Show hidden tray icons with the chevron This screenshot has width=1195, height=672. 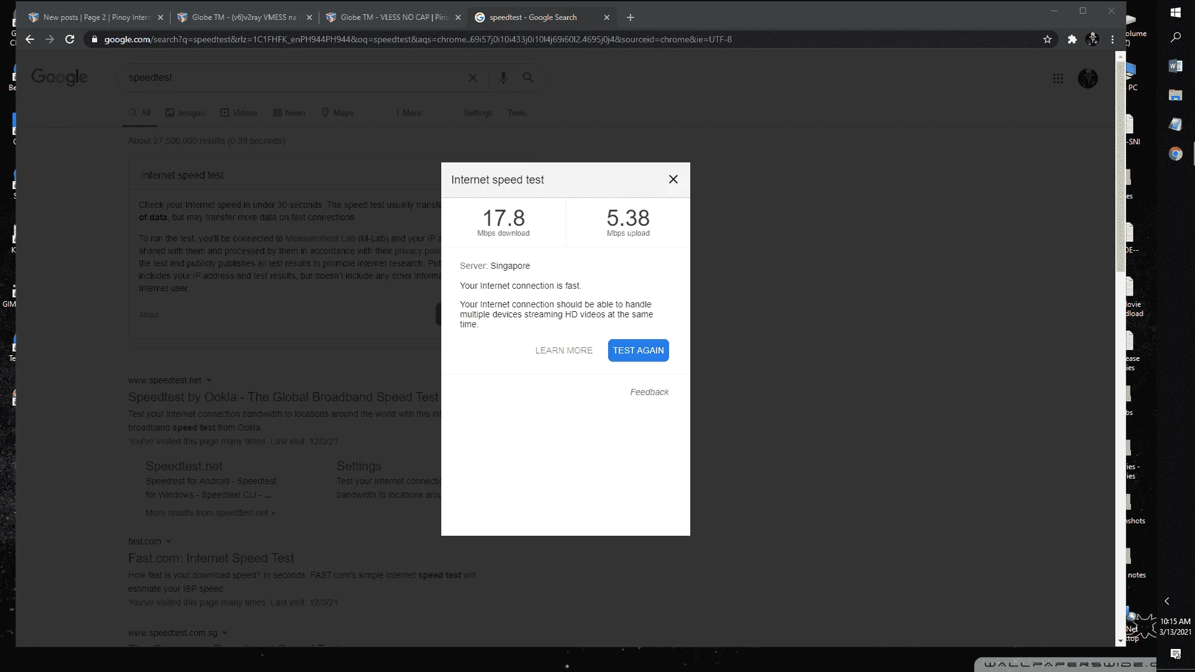click(1167, 601)
